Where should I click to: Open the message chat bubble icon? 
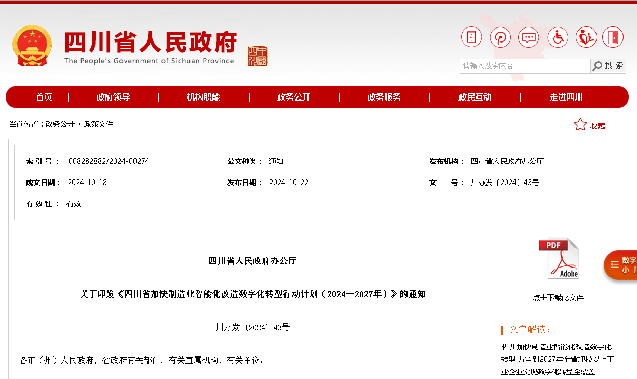(x=529, y=37)
